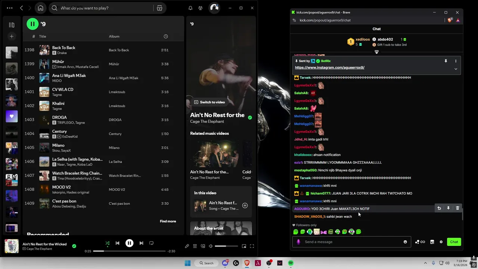The height and width of the screenshot is (269, 478).
Task: Seek on the song progress bar
Action: pos(129,251)
